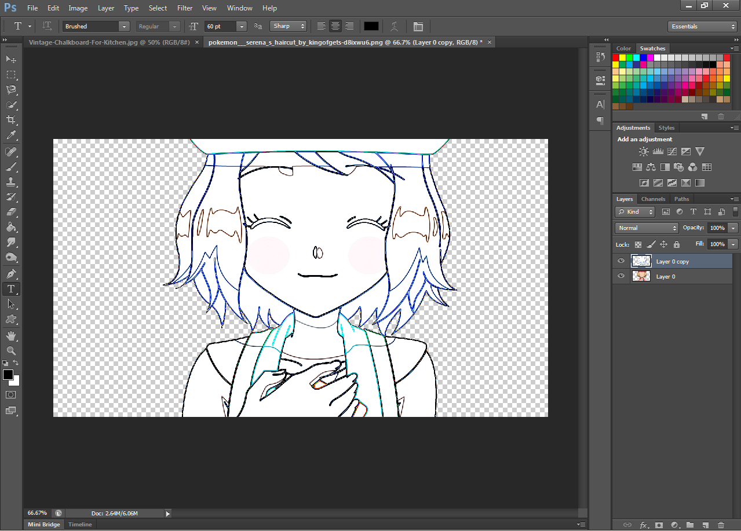Viewport: 741px width, 531px height.
Task: Toggle Lock all
Action: tap(677, 244)
